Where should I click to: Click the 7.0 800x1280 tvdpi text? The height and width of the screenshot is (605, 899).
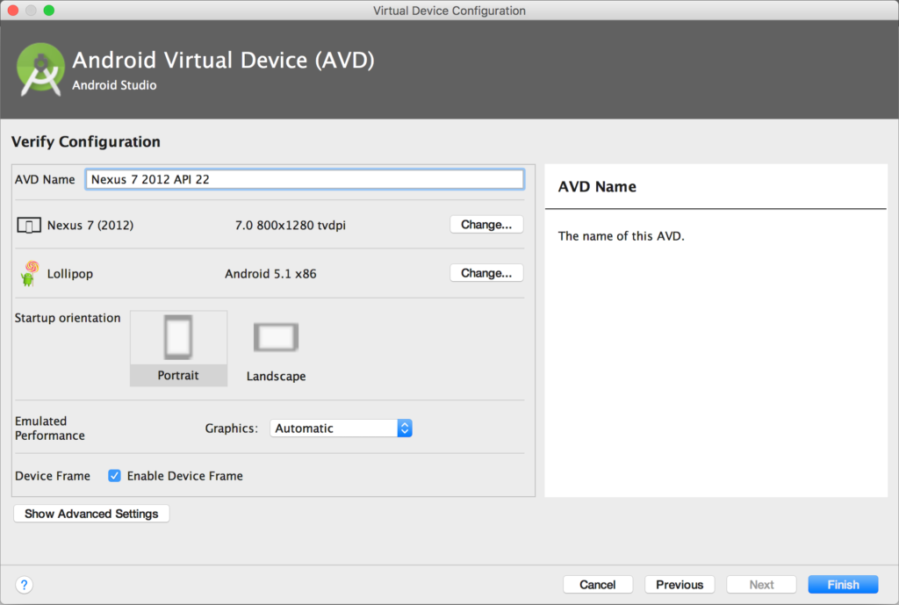click(x=290, y=226)
